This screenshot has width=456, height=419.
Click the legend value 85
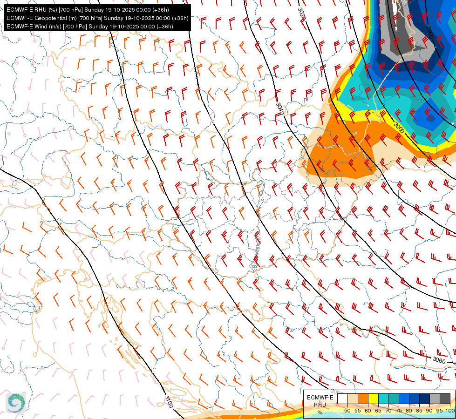tap(419, 411)
